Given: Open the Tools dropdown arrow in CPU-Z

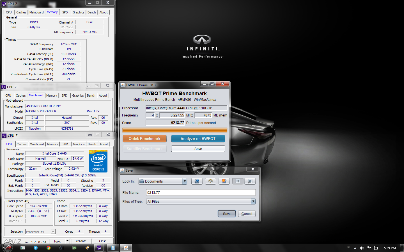Looking at the screenshot, I should [67, 241].
